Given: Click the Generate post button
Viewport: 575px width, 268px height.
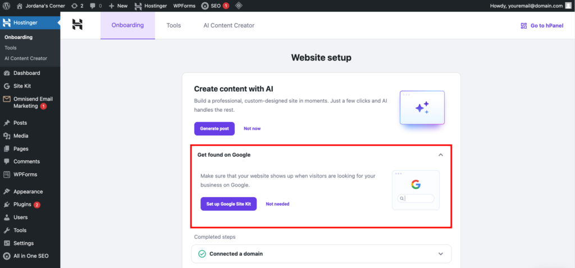Looking at the screenshot, I should click(215, 129).
